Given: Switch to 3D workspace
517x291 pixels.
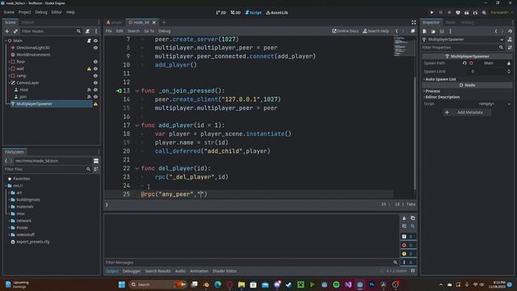Looking at the screenshot, I should 235,13.
